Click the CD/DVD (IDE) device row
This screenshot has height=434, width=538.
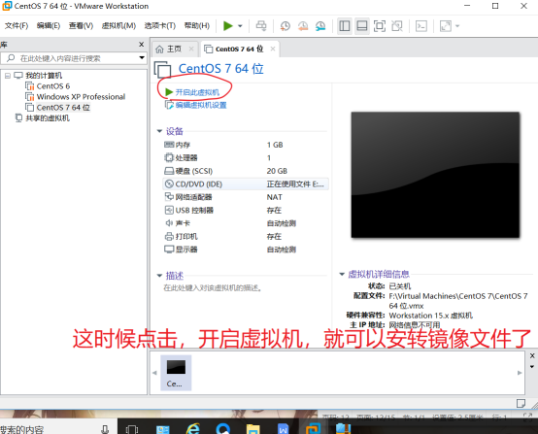246,184
